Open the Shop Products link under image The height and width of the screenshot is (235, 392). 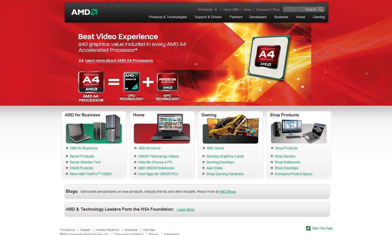click(286, 148)
